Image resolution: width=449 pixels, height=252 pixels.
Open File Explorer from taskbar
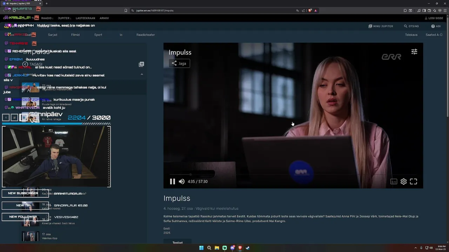(217, 248)
